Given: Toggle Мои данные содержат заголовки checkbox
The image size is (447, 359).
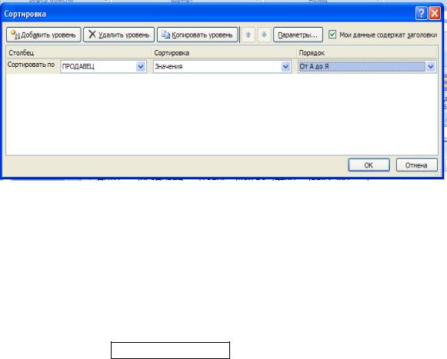Looking at the screenshot, I should pyautogui.click(x=332, y=35).
